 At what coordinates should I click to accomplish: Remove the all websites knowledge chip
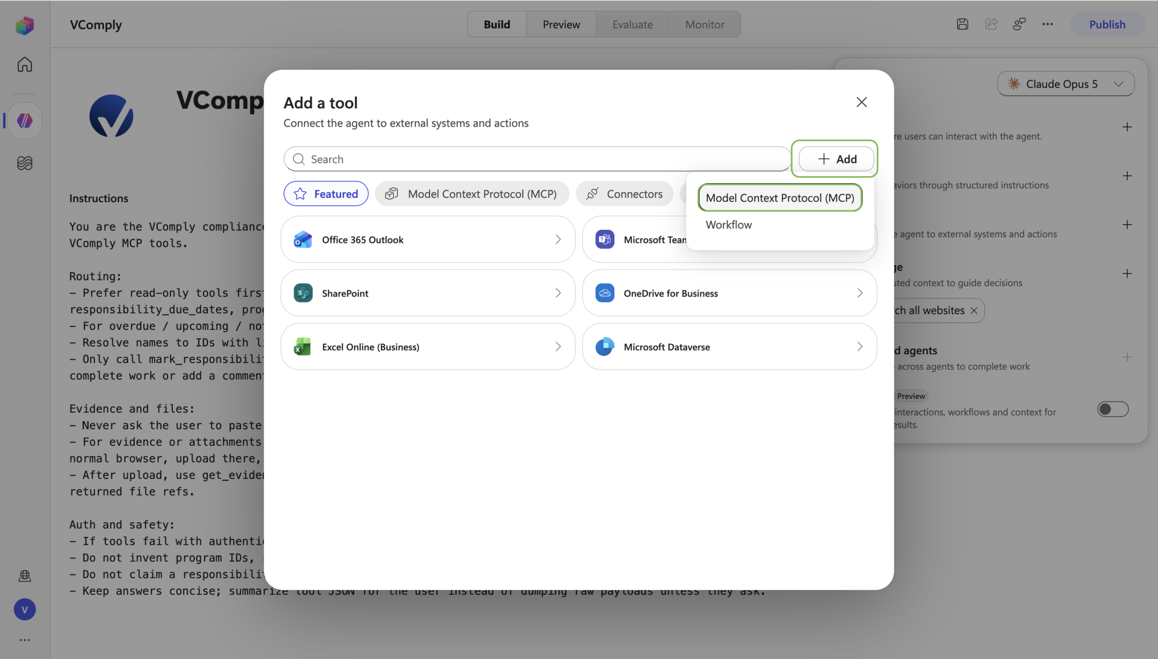click(974, 310)
